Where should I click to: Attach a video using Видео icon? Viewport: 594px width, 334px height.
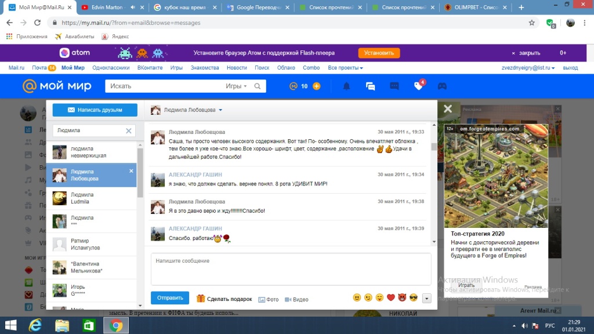tap(296, 299)
